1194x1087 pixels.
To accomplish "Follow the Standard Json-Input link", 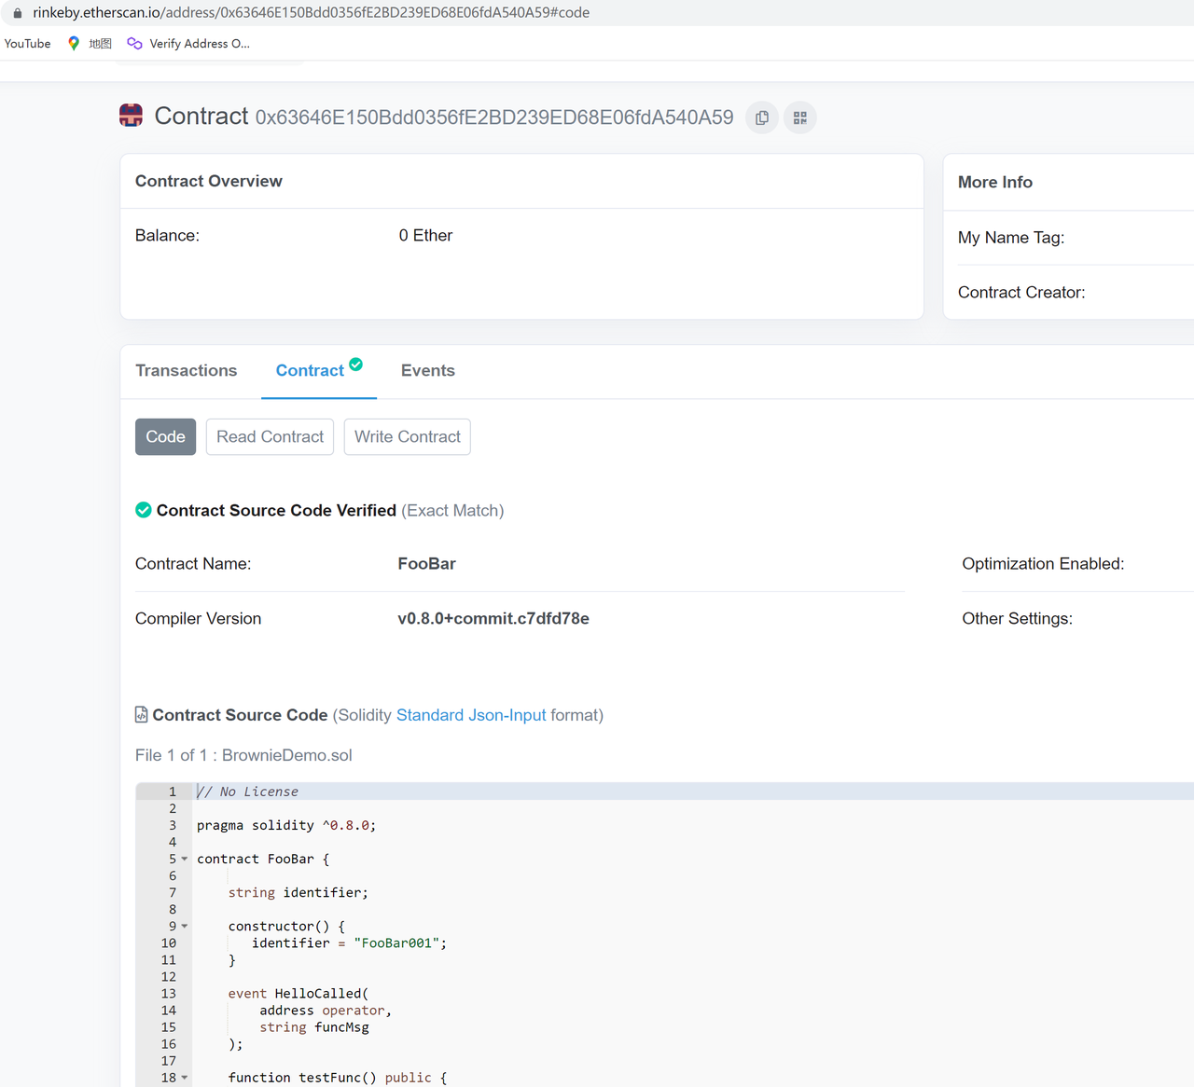I will click(x=471, y=715).
